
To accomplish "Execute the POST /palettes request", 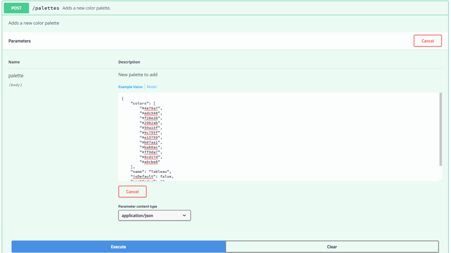I will [x=118, y=247].
